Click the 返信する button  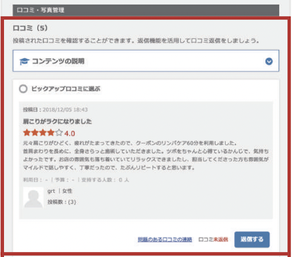[252, 239]
